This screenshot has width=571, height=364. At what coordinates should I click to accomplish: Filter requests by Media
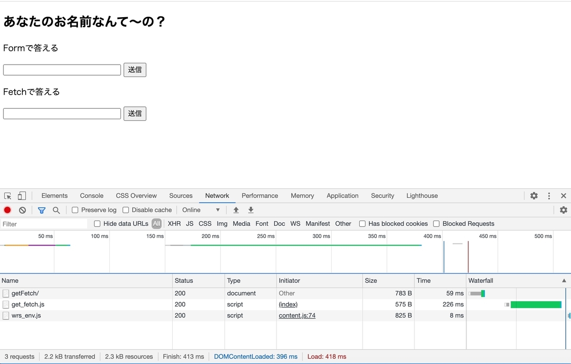241,224
